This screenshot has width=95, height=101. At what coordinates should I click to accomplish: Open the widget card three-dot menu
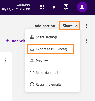click(6, 60)
